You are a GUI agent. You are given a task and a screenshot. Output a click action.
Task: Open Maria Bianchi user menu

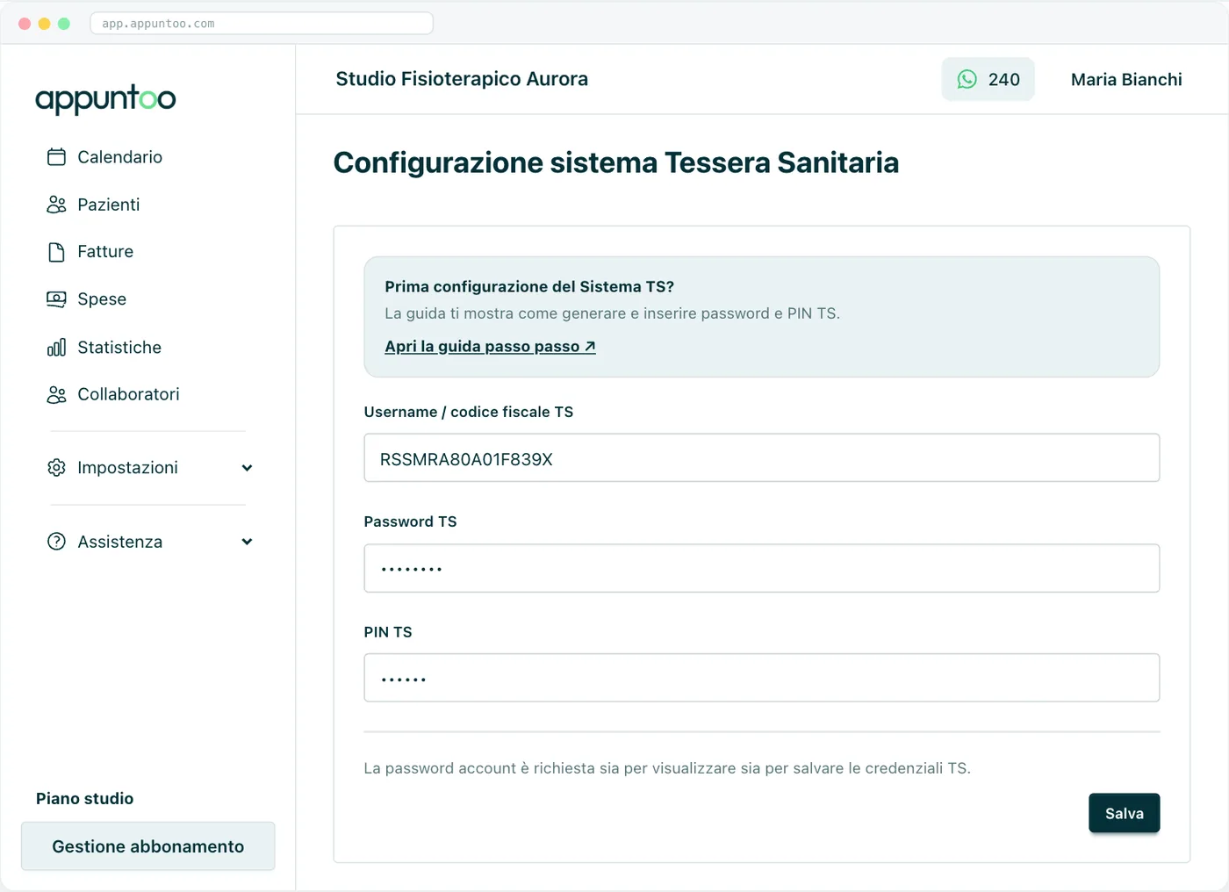tap(1126, 80)
